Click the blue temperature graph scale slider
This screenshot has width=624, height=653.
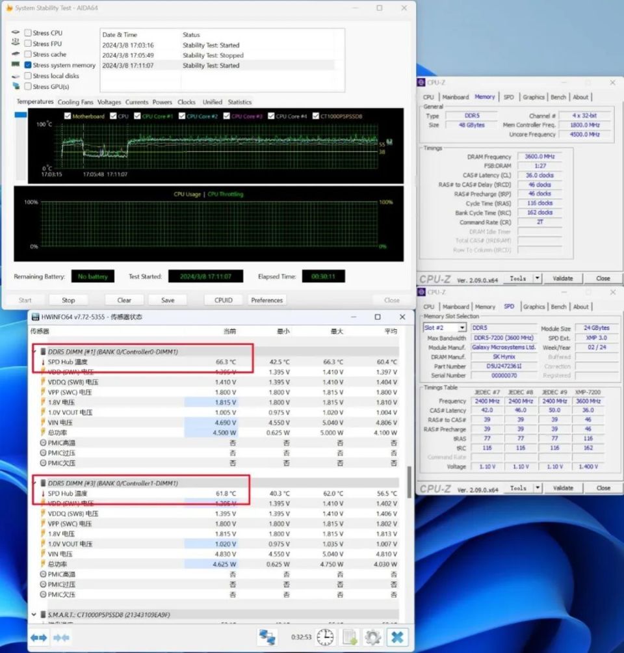click(21, 115)
